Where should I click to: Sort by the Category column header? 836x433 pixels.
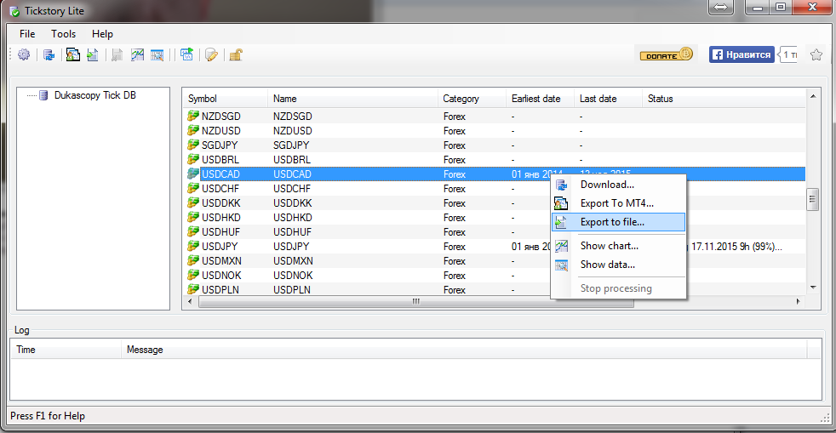click(472, 99)
